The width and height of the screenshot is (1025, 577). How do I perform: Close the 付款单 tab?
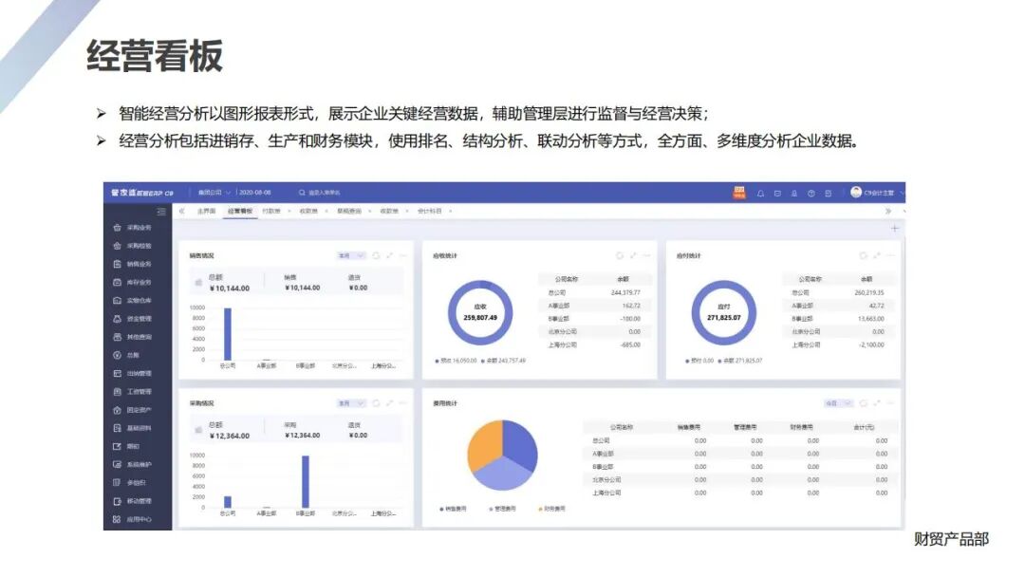point(289,211)
